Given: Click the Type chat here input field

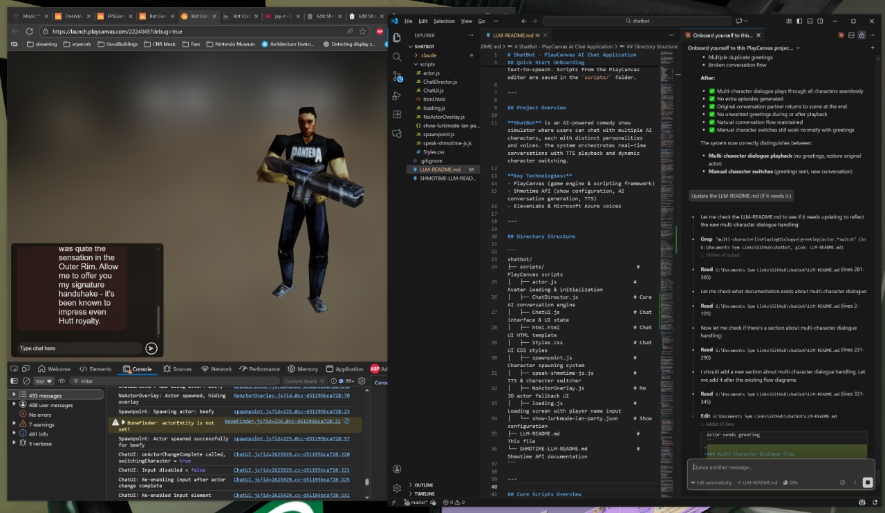Looking at the screenshot, I should point(80,348).
